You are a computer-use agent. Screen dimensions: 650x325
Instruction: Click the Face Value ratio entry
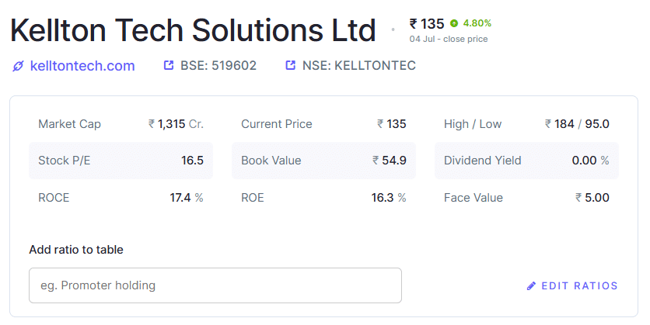click(x=526, y=197)
